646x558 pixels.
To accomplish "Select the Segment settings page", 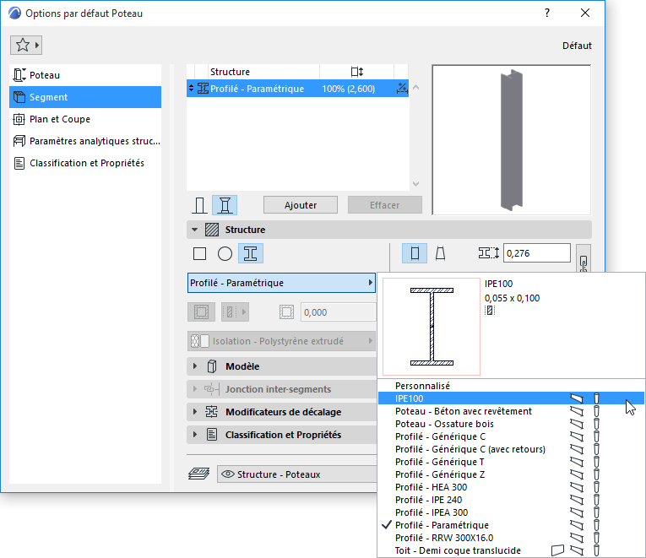I will (85, 97).
